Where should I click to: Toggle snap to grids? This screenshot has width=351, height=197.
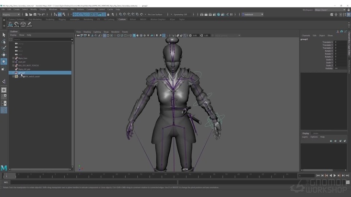tap(120, 14)
